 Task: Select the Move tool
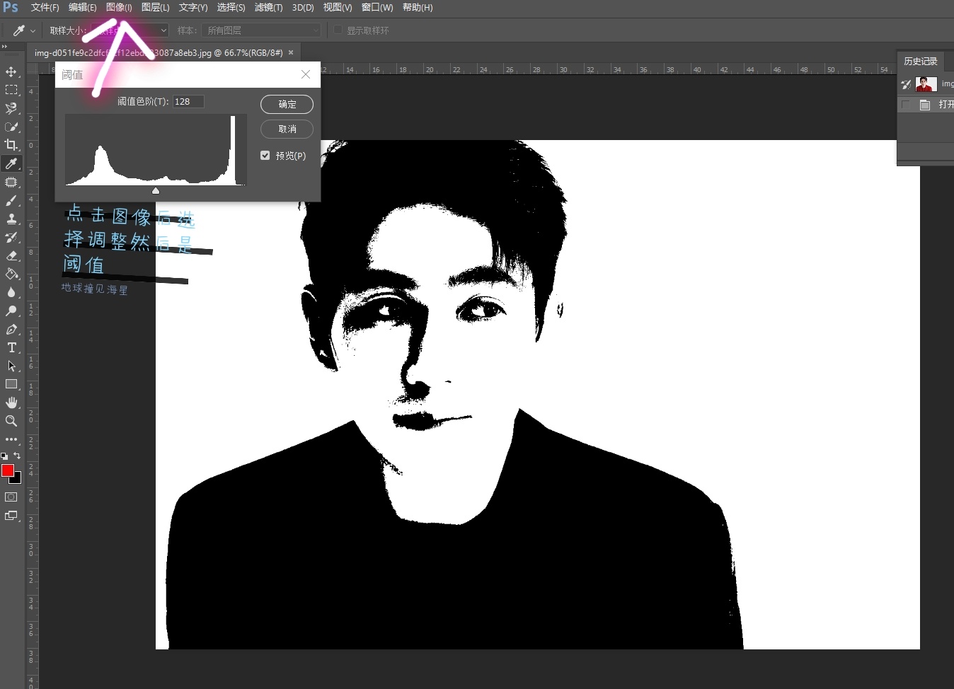(x=11, y=72)
